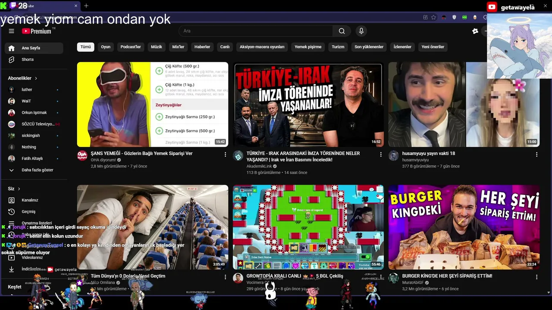Show Son yüklenenler videos
Image resolution: width=552 pixels, height=310 pixels.
[x=369, y=47]
